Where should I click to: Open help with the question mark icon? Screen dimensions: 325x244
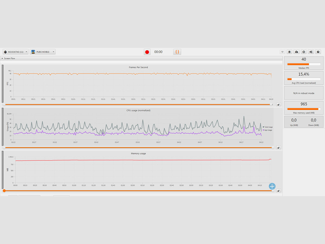click(x=318, y=52)
